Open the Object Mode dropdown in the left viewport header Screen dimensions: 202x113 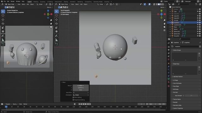tap(11, 4)
